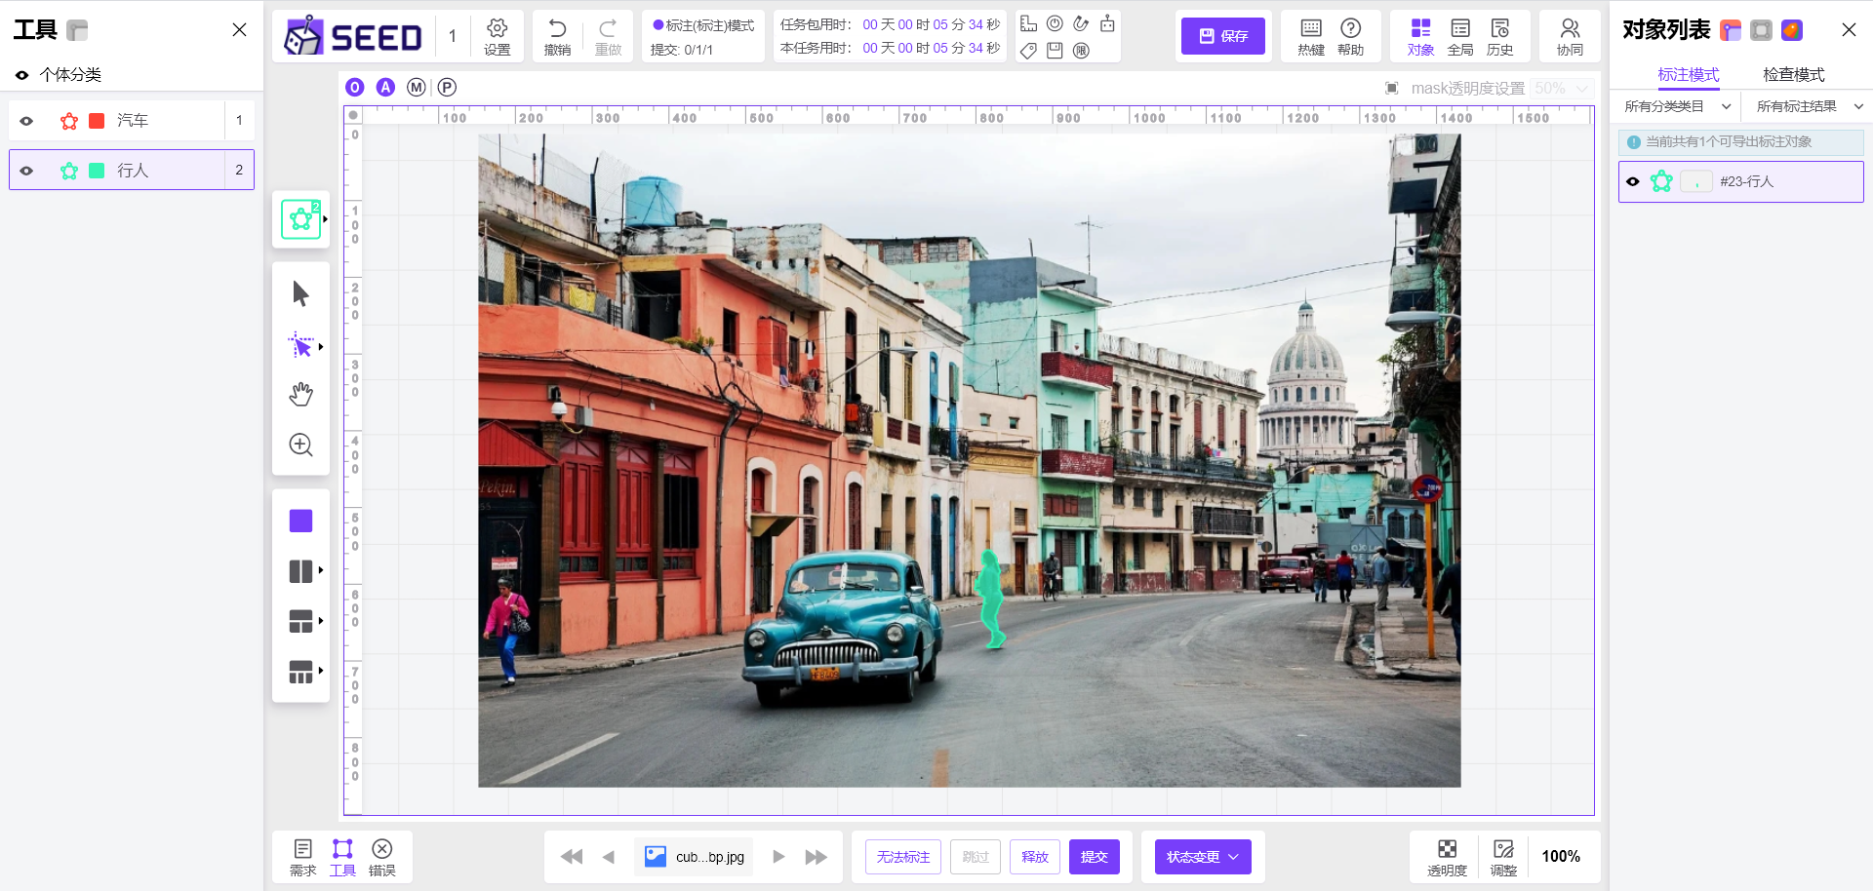Image resolution: width=1873 pixels, height=891 pixels.
Task: Open 热键 hotkeys keyboard panel
Action: coord(1311,36)
